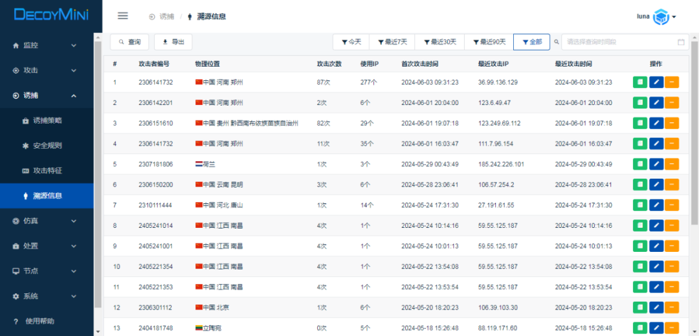699x336 pixels.
Task: Click the sidebar scrollbar down arrow
Action: (98, 331)
